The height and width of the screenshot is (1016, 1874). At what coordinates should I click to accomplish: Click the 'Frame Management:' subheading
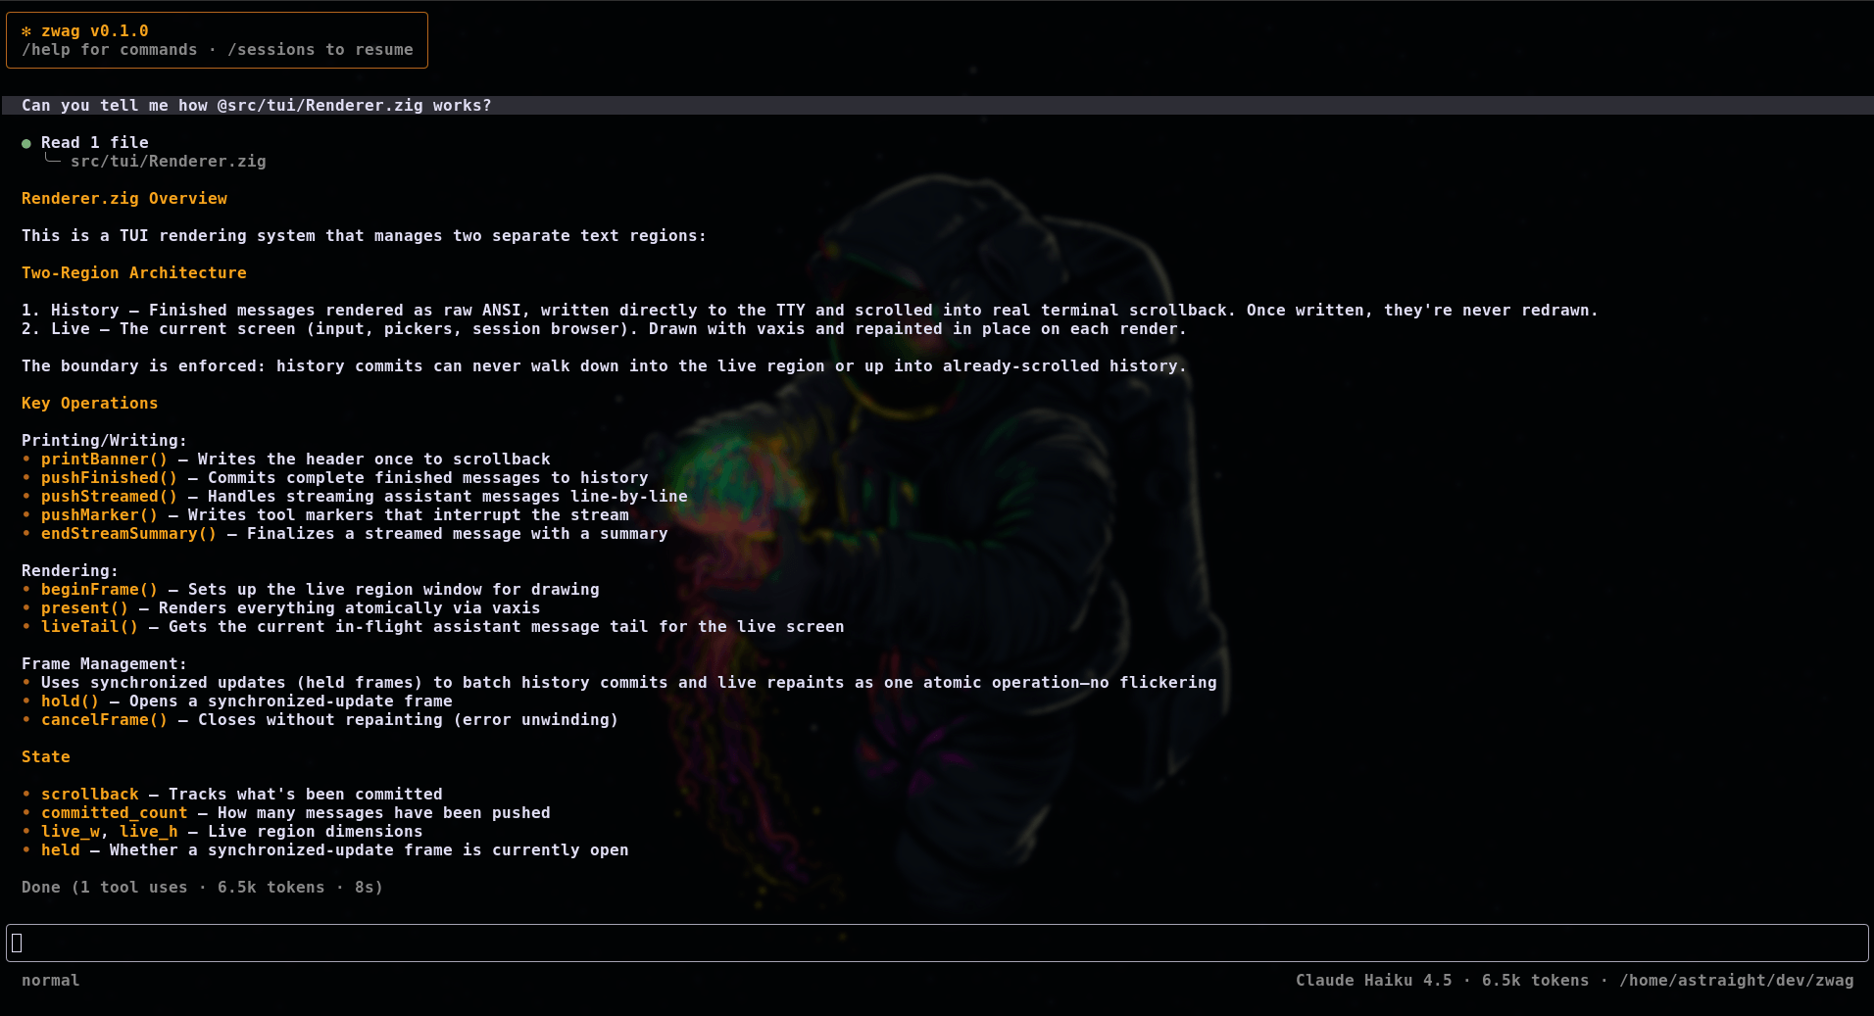[x=104, y=664]
